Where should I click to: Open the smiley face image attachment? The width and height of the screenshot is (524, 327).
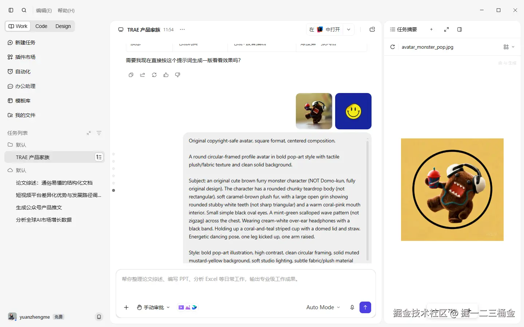[353, 111]
